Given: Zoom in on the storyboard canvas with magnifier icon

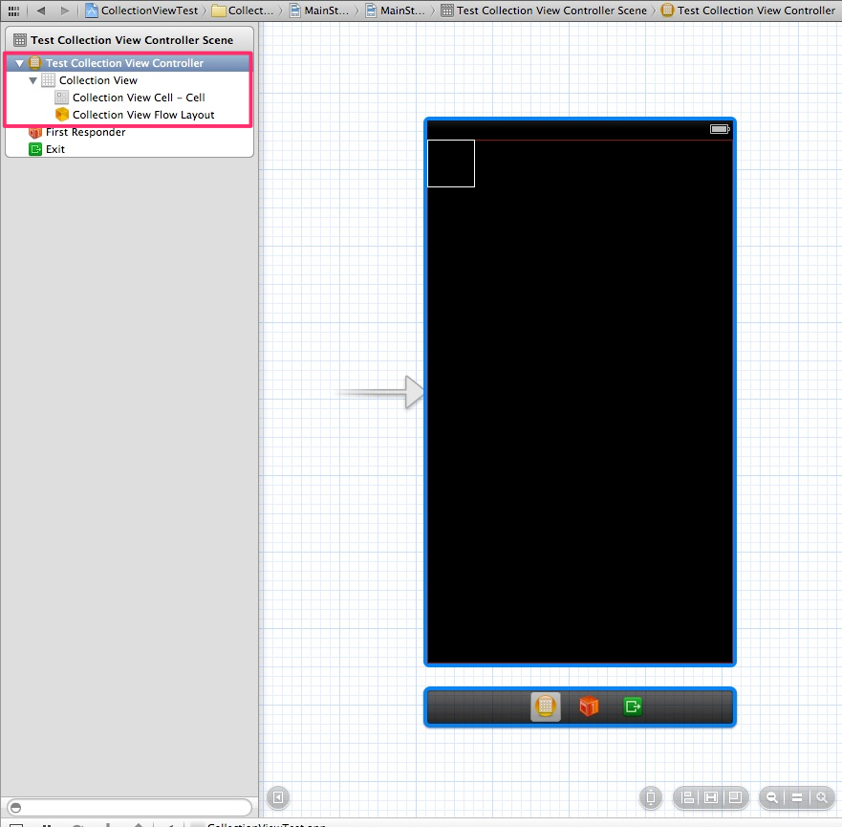Looking at the screenshot, I should coord(822,797).
